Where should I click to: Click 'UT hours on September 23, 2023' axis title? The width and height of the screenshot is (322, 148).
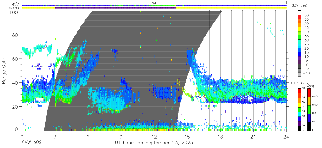(x=154, y=143)
